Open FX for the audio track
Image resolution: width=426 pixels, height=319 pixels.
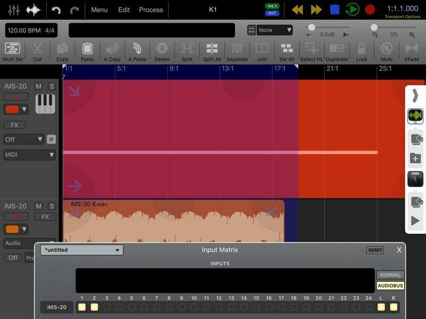tap(45, 217)
